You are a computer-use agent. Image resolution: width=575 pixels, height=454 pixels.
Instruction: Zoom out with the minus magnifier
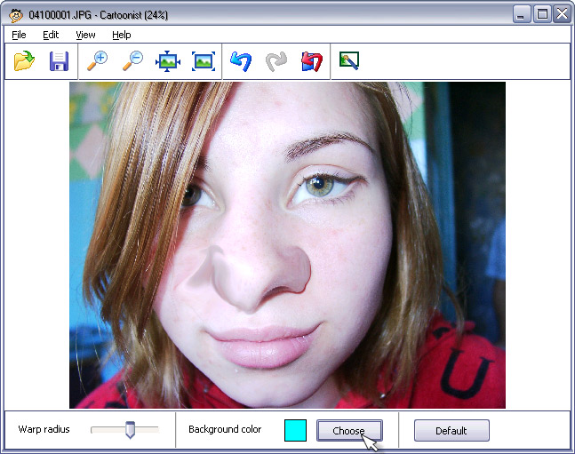click(x=132, y=61)
